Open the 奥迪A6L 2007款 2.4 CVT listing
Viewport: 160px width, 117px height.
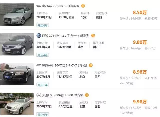pos(65,65)
